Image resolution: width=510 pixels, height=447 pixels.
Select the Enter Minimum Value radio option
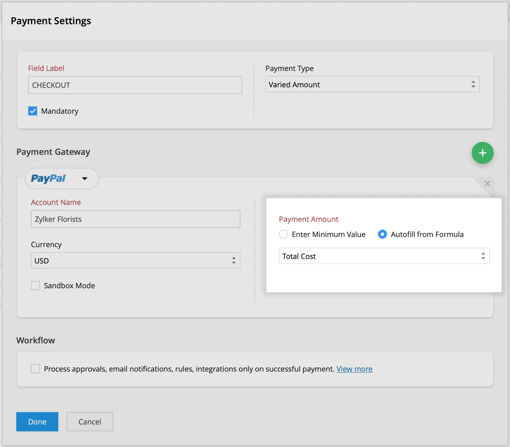point(283,234)
